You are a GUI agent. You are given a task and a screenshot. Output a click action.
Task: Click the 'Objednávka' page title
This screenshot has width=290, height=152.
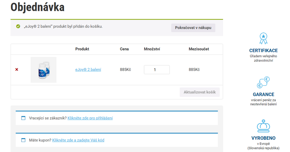click(37, 7)
